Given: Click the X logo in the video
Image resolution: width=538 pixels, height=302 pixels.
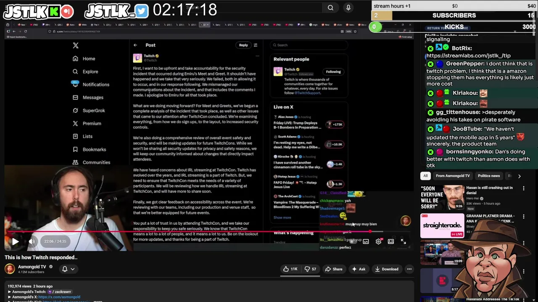Looking at the screenshot, I should click(x=76, y=45).
